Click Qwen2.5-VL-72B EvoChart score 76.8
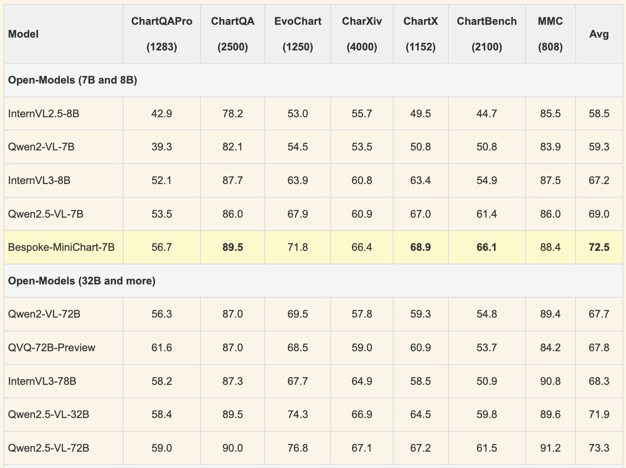 pos(298,447)
